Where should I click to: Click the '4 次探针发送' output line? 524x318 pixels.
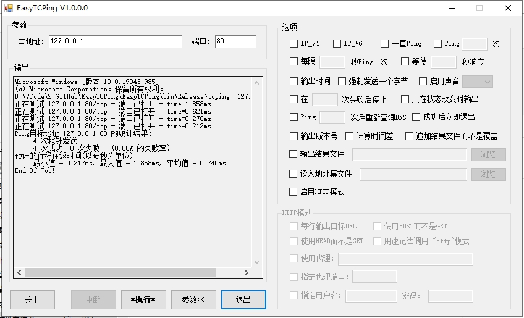[x=56, y=141]
